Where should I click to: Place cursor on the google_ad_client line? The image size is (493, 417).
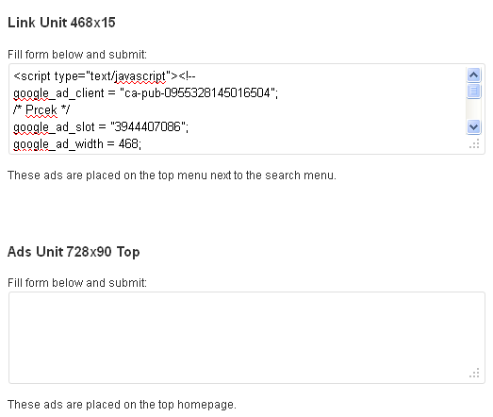[x=145, y=93]
